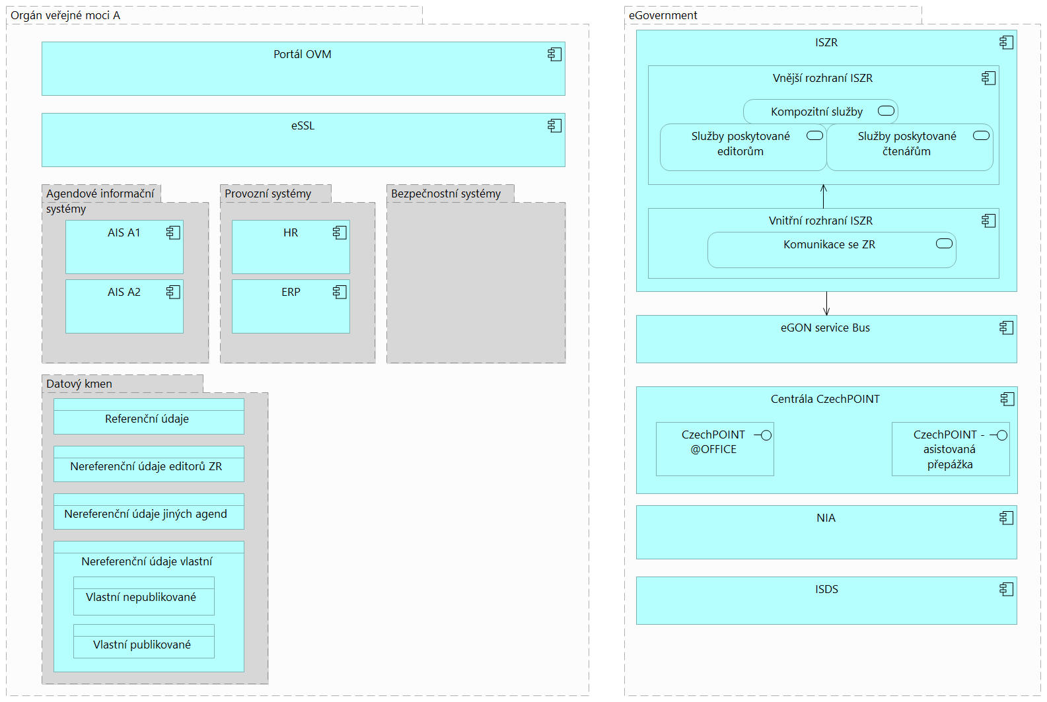Click component icon on Centrála CzechPOINT

tap(1007, 399)
